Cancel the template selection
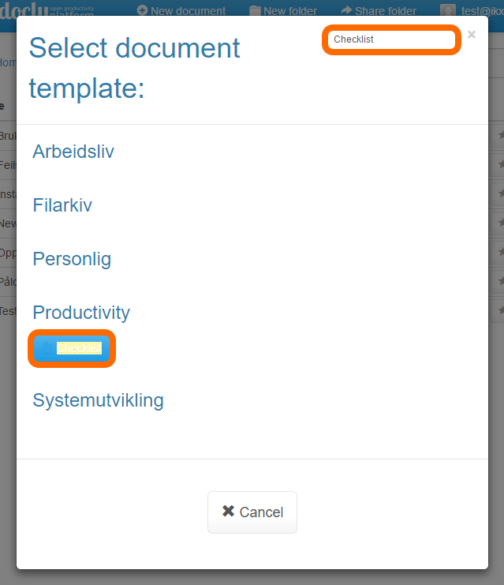 (252, 512)
